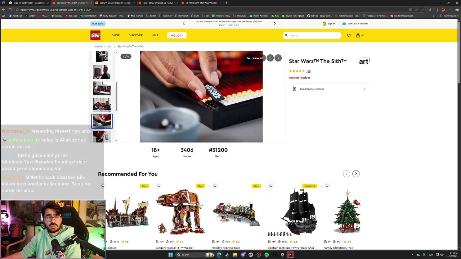Select thumbnail of man beside Sith artwork
Viewport: 461px width, 259px height.
102,72
